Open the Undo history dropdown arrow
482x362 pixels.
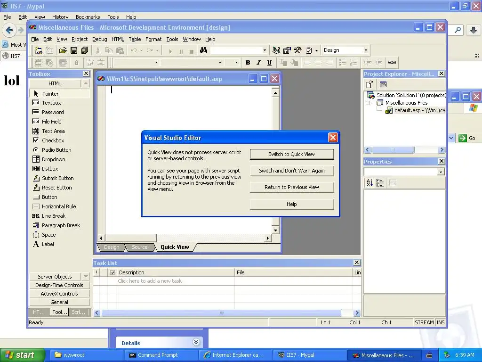(x=141, y=50)
